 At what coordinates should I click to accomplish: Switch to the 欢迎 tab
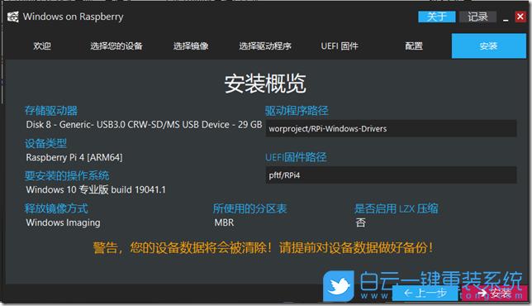42,45
